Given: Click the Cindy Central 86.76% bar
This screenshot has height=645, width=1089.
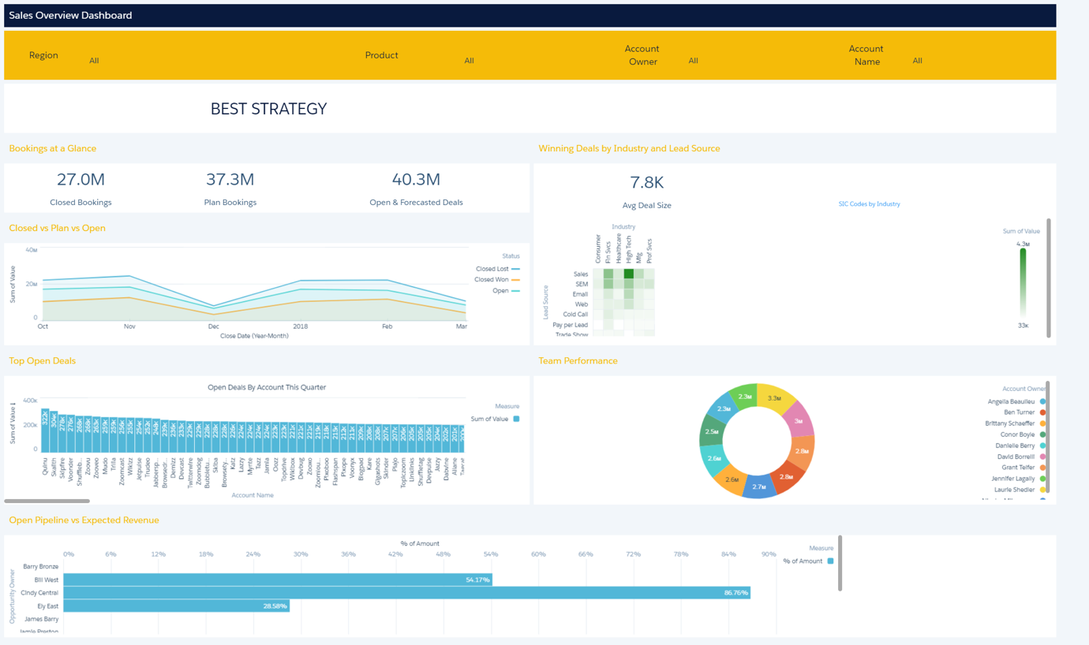Looking at the screenshot, I should point(406,592).
